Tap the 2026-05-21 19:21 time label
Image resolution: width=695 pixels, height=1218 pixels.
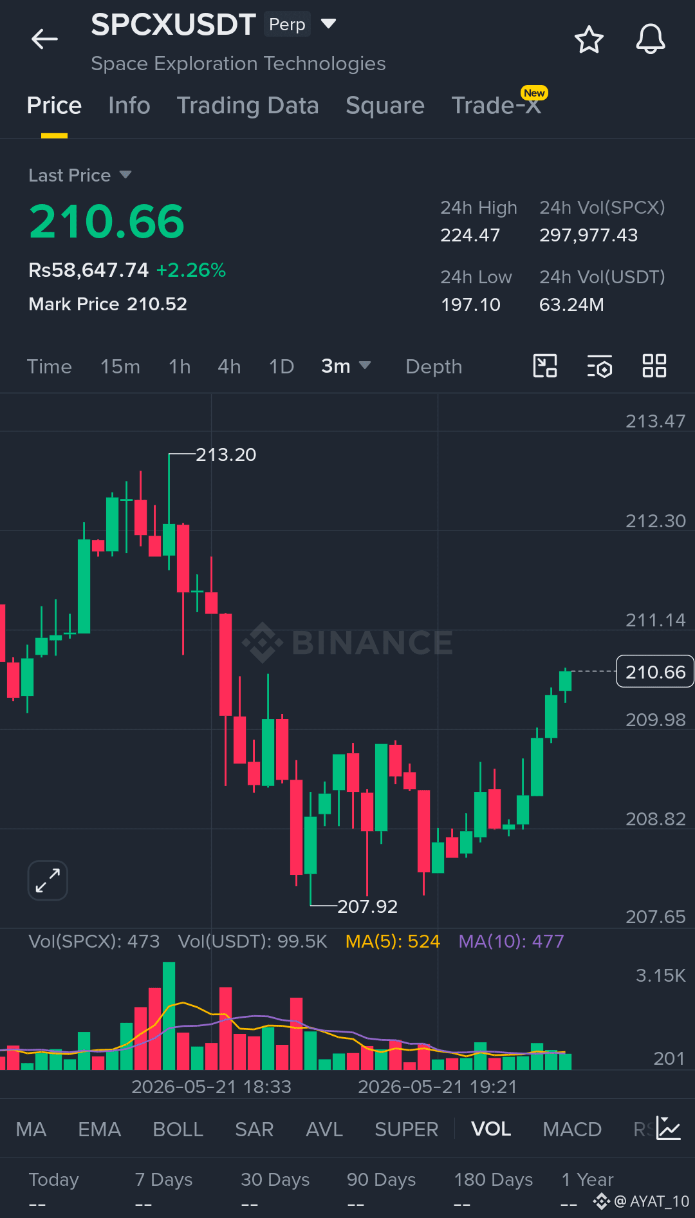pos(438,1087)
